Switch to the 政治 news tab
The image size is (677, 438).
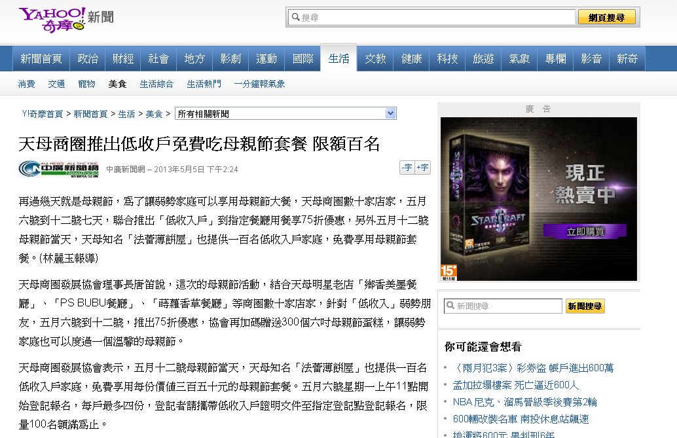pyautogui.click(x=88, y=59)
